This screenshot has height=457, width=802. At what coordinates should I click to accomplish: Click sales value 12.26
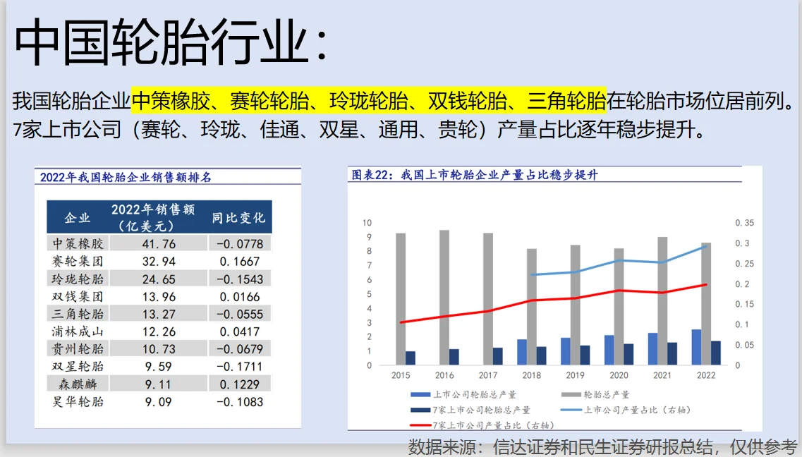pyautogui.click(x=159, y=331)
